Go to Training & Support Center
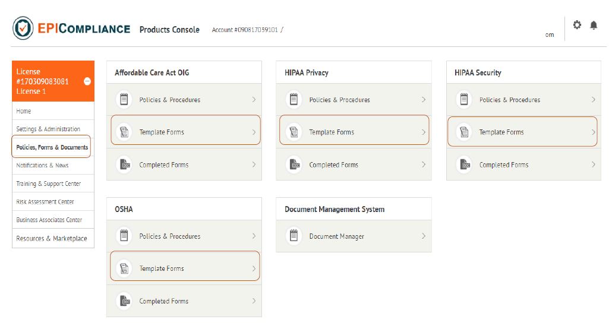Image resolution: width=612 pixels, height=332 pixels. pos(48,184)
